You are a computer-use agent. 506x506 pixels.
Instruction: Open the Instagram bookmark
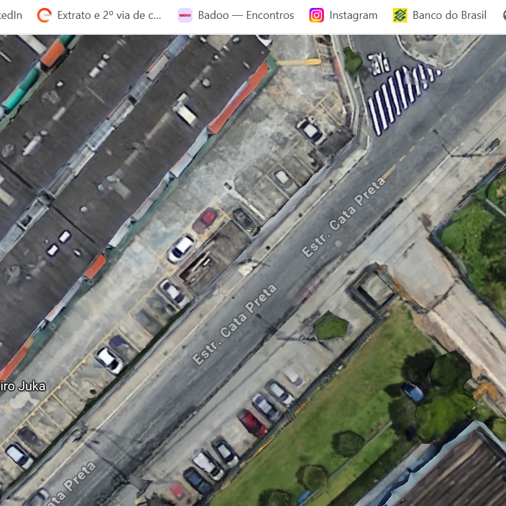coord(343,15)
